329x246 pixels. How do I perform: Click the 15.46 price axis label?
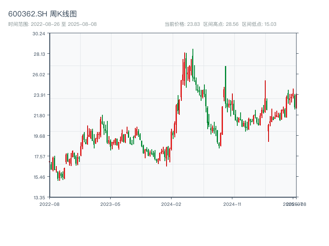tap(39, 177)
